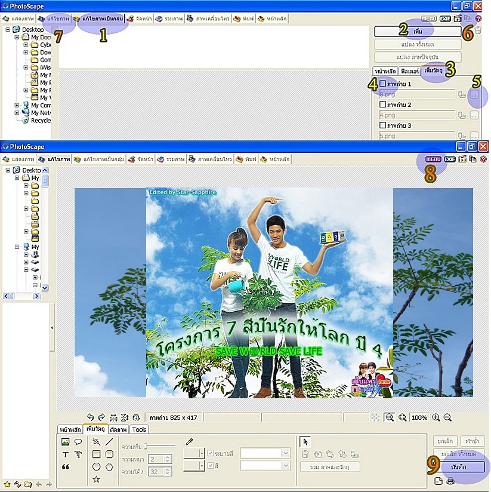Switch to แก้ไขภาพ tab in upper window

tap(54, 19)
